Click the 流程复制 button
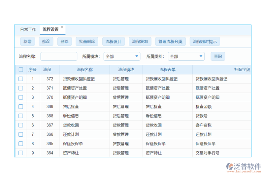Image resolution: width=264 pixels, height=176 pixels. 140,41
